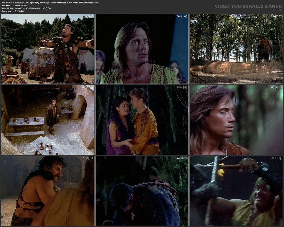
Task: Select the thumbnail timestamped 00:54:15
Action: pyautogui.click(x=236, y=120)
